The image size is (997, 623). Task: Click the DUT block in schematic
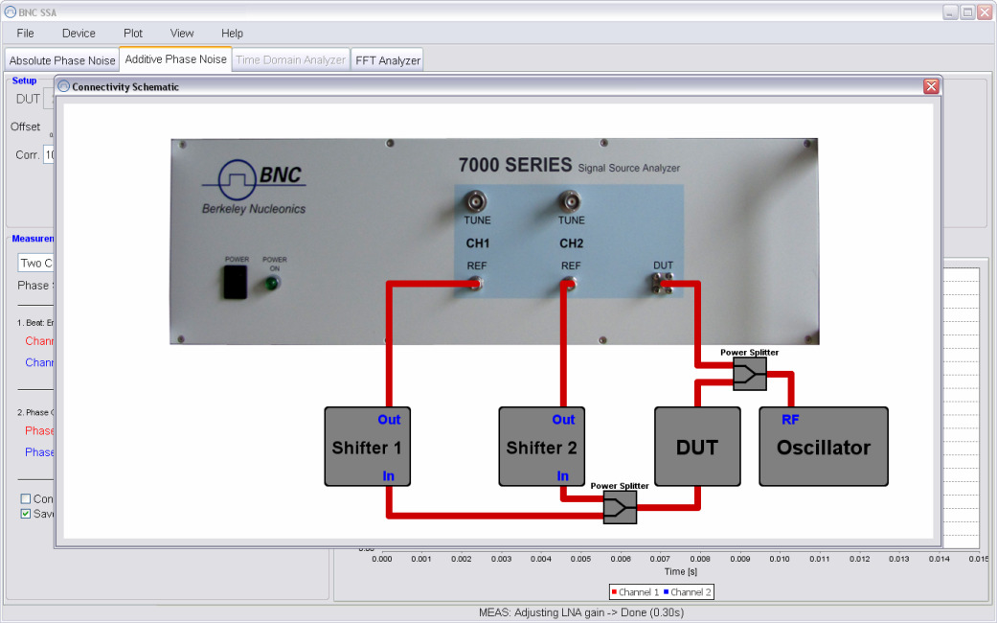(697, 447)
